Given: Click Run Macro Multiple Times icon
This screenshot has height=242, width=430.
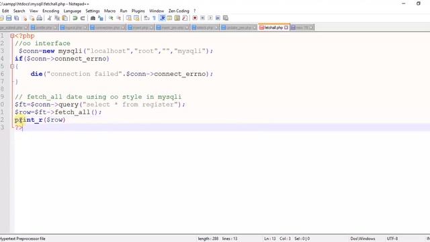Looking at the screenshot, I should [218, 18].
